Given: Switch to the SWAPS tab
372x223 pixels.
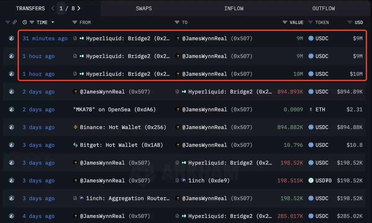Looking at the screenshot, I should 144,9.
